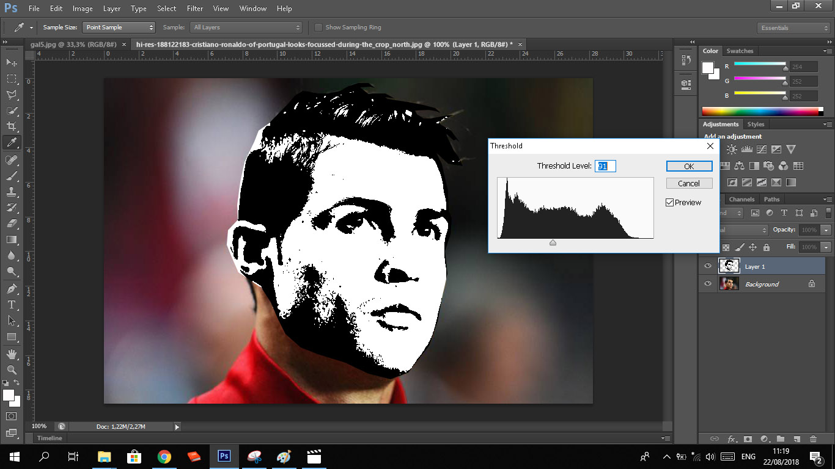The width and height of the screenshot is (835, 469).
Task: Uncheck the Preview checkbox in Threshold
Action: pos(670,202)
